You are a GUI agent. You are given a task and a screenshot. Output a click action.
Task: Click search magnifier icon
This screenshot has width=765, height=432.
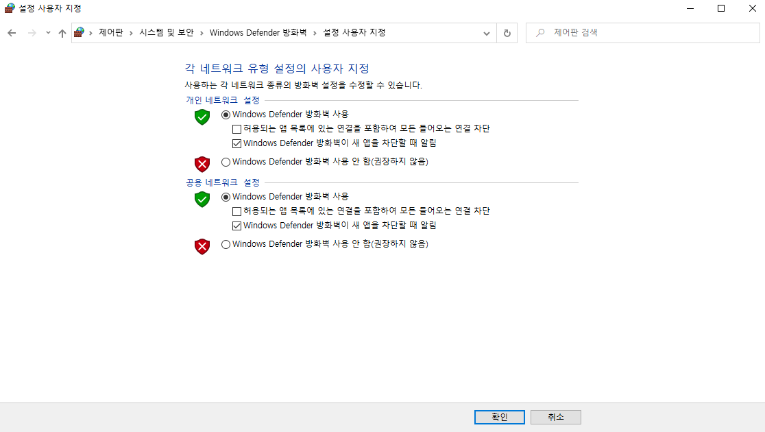pyautogui.click(x=540, y=33)
